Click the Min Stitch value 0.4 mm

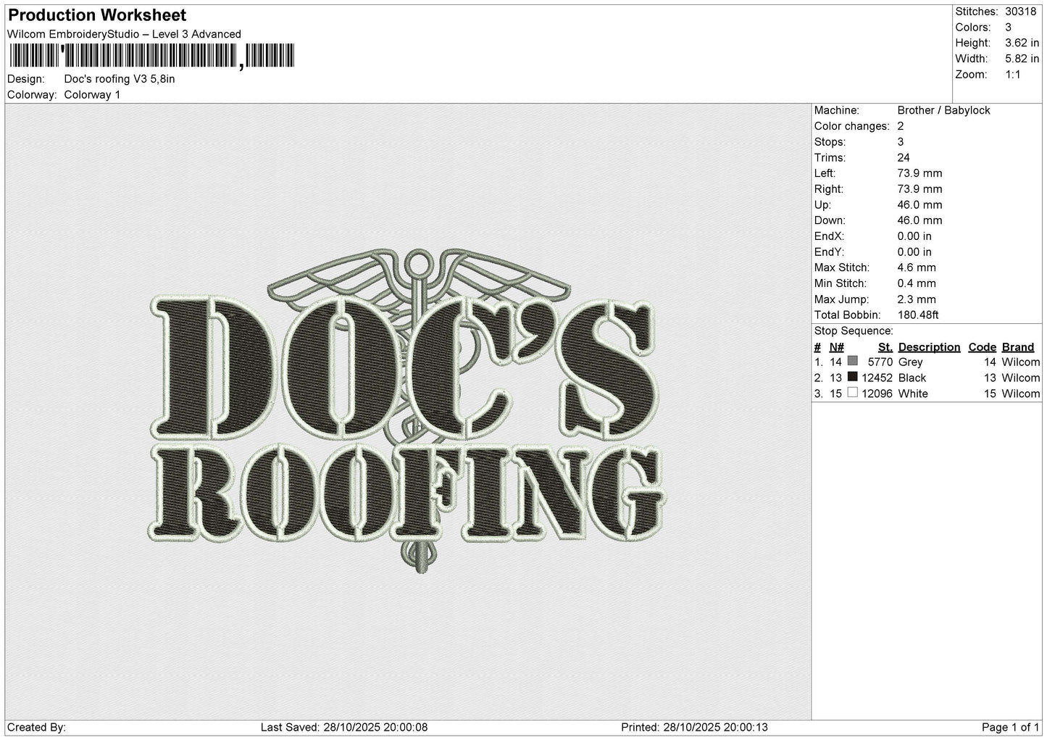(917, 283)
